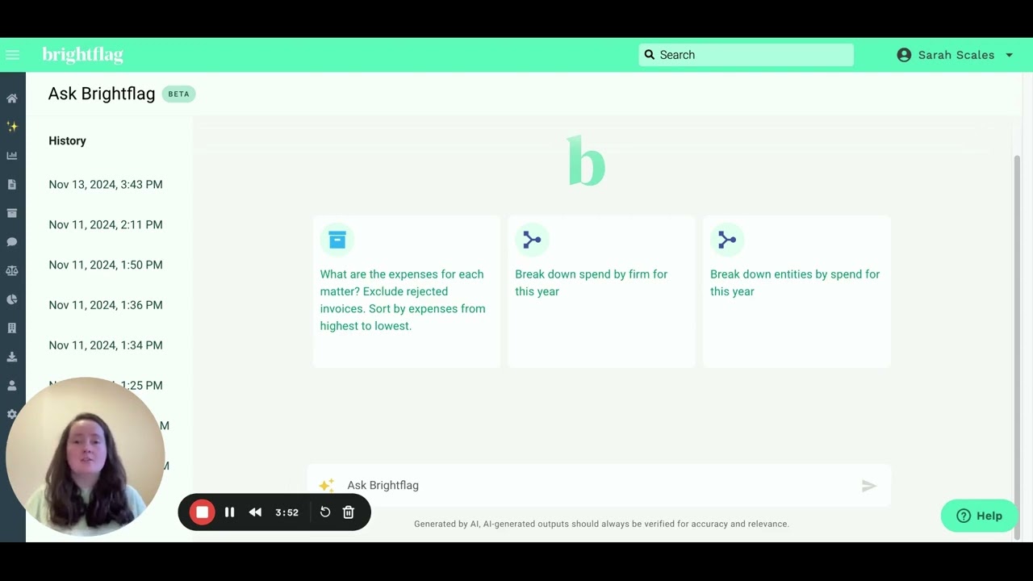This screenshot has width=1033, height=581.
Task: Click the presenter webcam bubble
Action: pos(85,458)
